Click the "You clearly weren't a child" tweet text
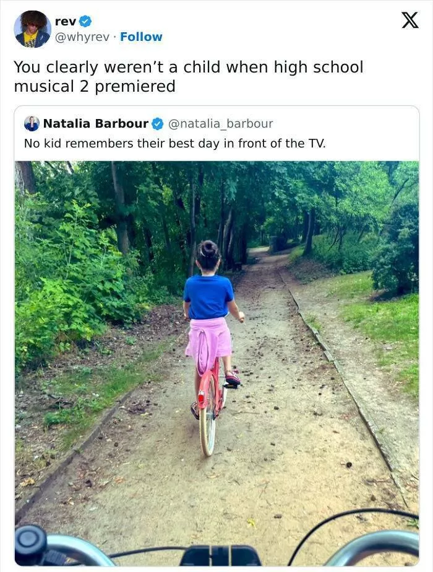The image size is (433, 572). (x=188, y=67)
